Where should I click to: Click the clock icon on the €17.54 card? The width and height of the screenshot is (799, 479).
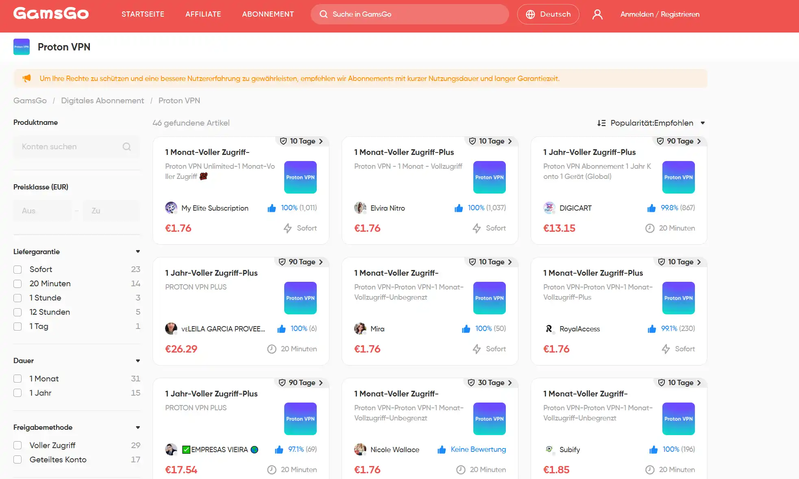point(272,470)
